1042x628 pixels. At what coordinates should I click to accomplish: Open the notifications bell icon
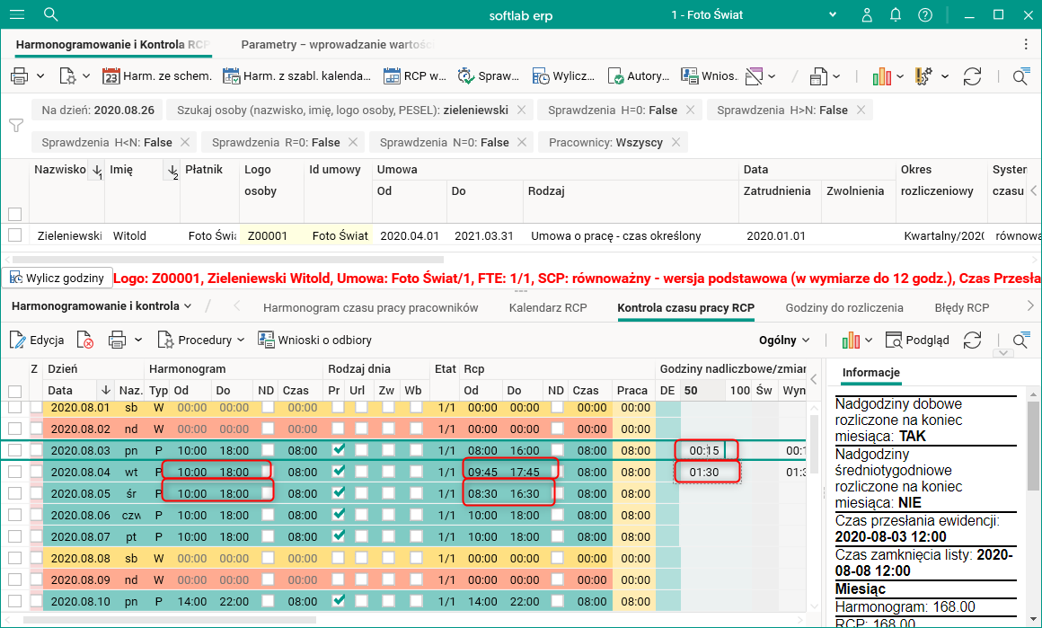(x=895, y=14)
